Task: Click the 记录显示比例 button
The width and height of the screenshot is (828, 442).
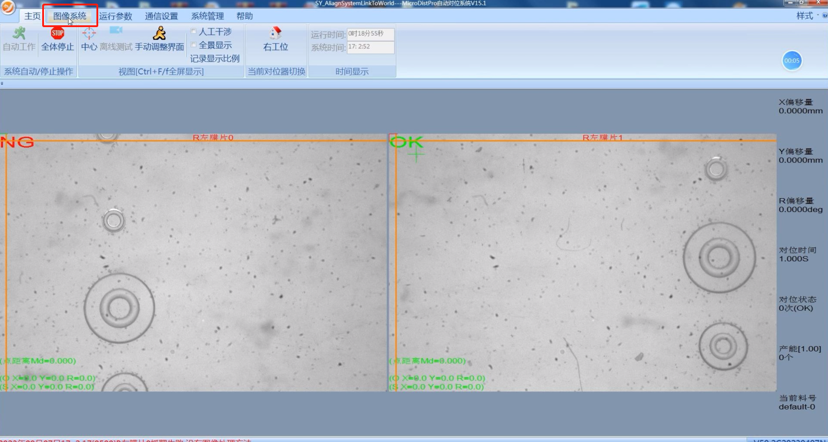Action: point(215,58)
